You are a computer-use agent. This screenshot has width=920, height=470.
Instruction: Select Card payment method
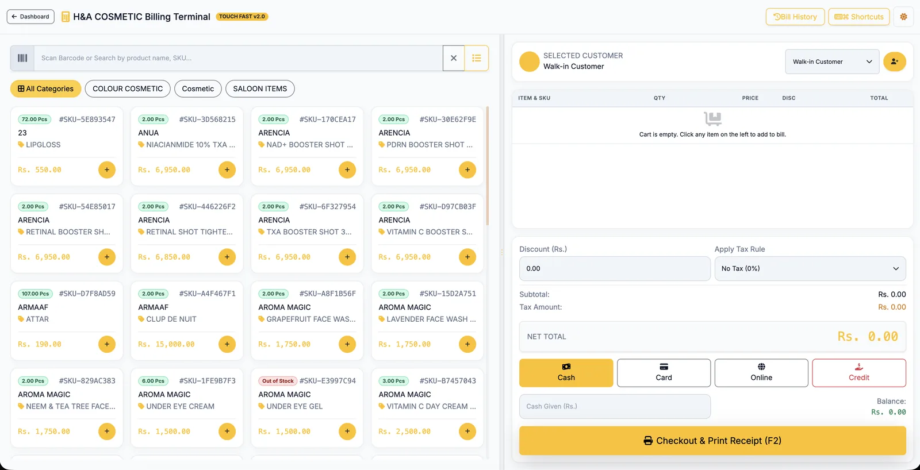tap(664, 373)
